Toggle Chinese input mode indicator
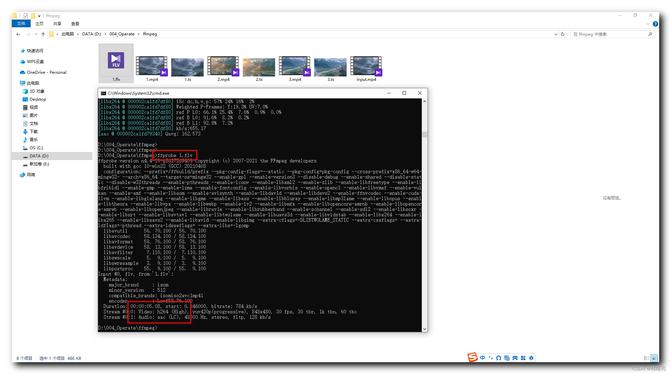This screenshot has height=374, width=671. pos(483,358)
